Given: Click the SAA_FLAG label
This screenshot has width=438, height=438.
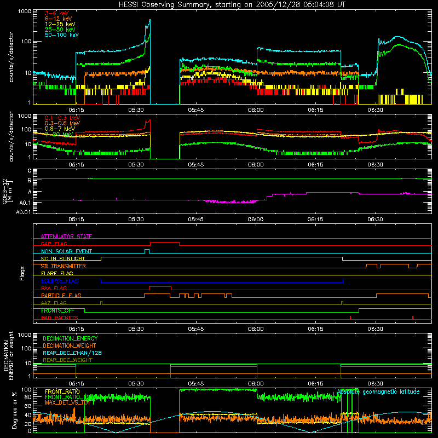Looking at the screenshot, I should point(54,288).
